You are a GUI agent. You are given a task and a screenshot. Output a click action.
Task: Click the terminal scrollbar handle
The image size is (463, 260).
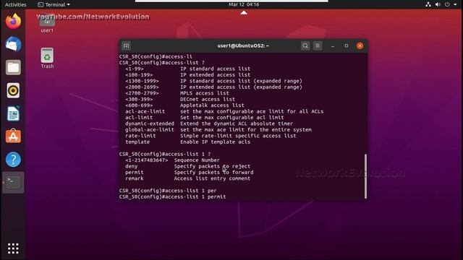click(x=365, y=176)
